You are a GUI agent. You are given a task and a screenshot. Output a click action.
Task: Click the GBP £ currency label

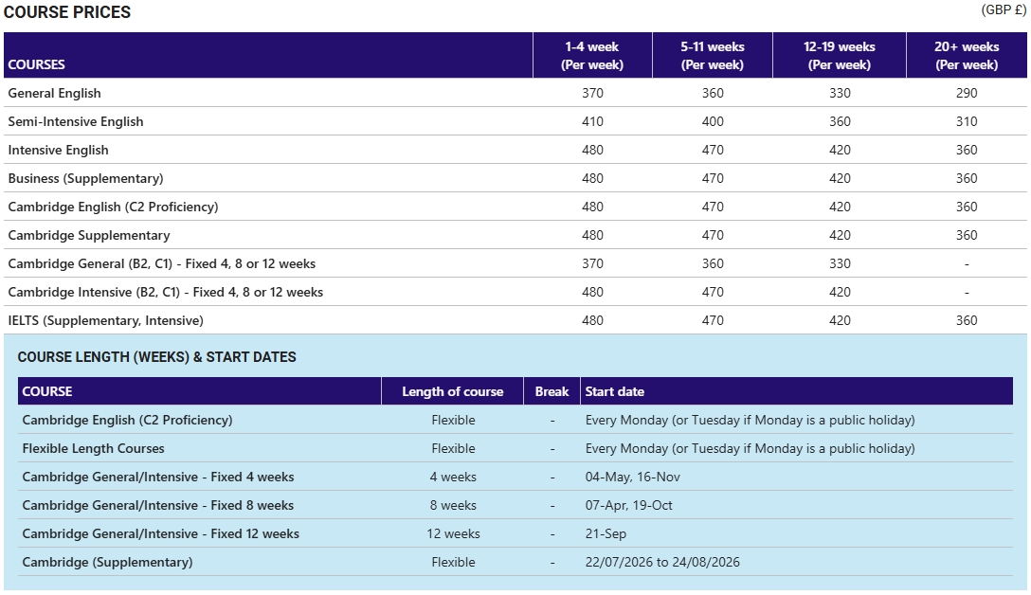(1004, 9)
